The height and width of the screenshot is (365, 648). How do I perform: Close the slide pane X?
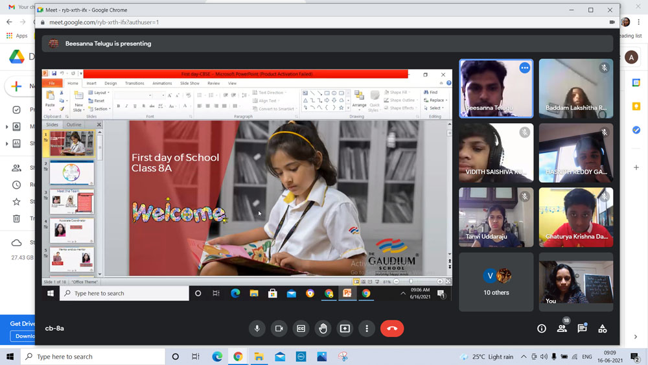pos(98,124)
